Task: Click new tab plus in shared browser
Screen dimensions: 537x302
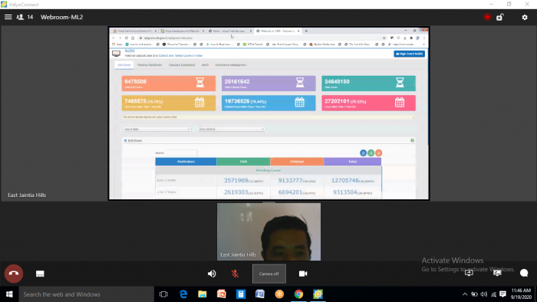Action: pos(306,31)
